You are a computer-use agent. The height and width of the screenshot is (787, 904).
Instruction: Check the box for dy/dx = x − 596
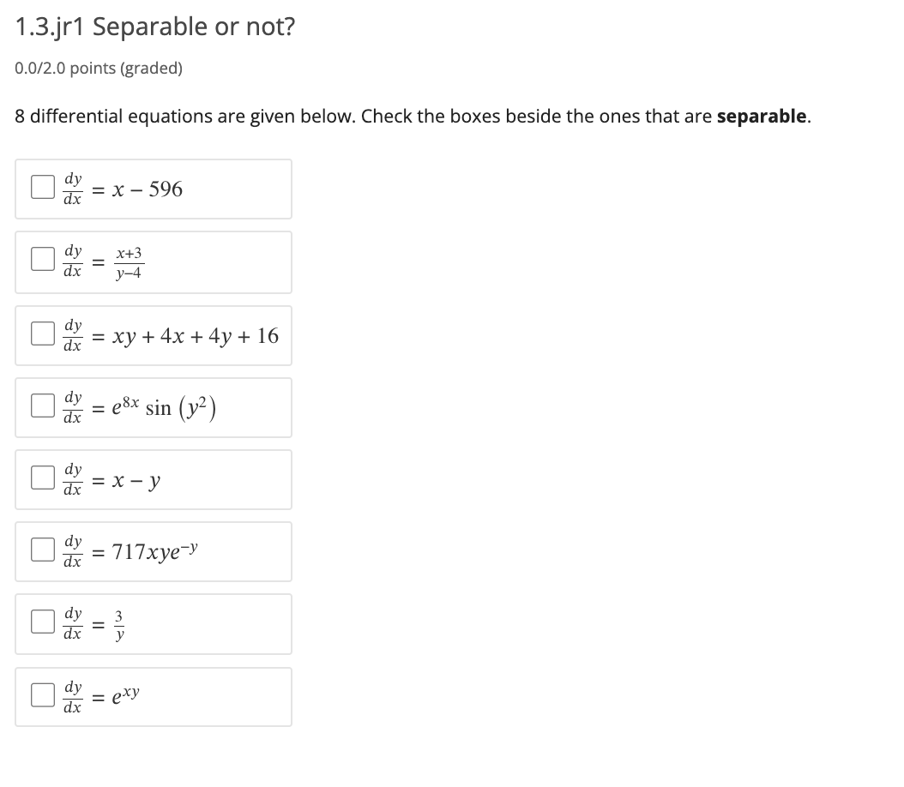click(x=41, y=185)
